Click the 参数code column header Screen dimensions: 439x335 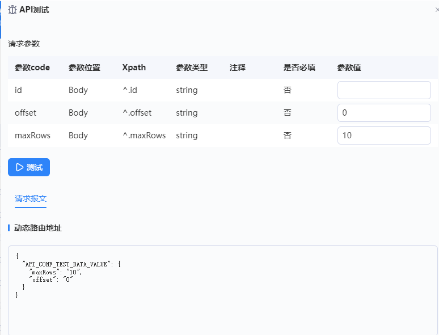pyautogui.click(x=32, y=67)
